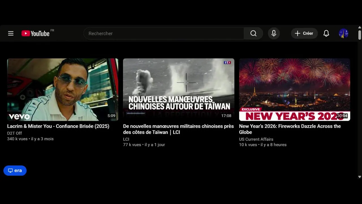
Task: Start voice search with the microphone
Action: pos(274,33)
